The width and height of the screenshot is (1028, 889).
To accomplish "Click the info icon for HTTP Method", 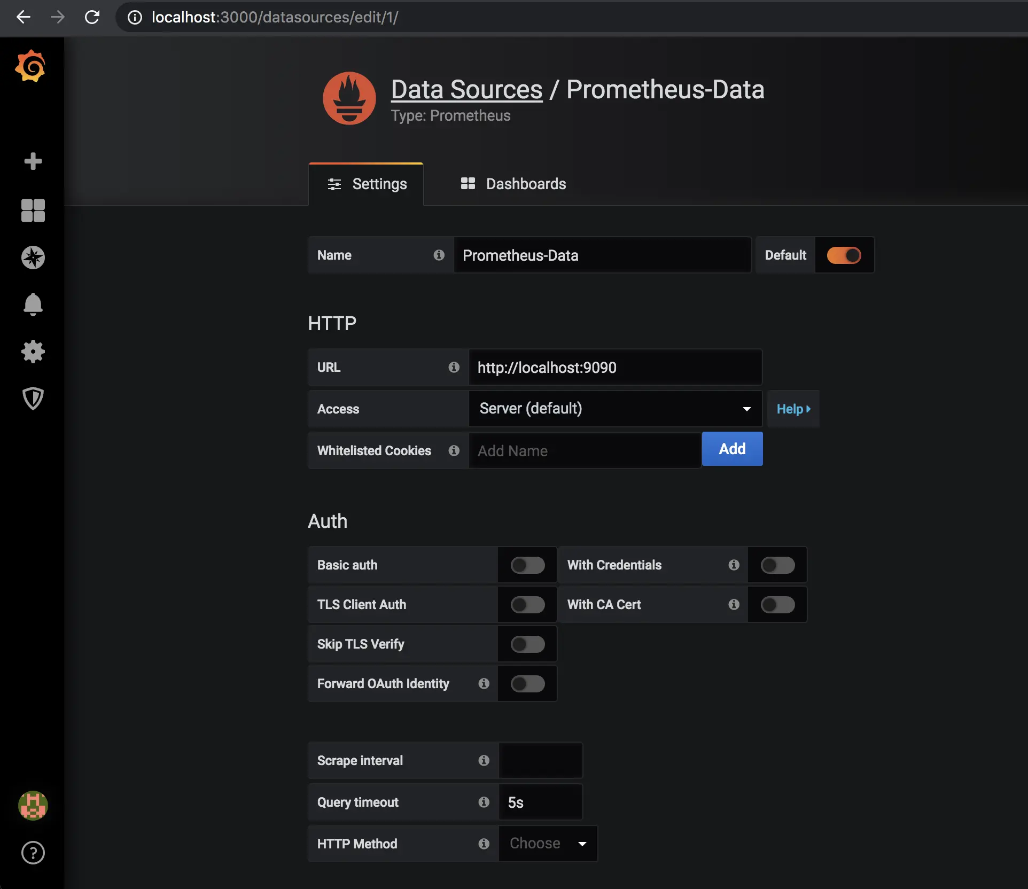I will coord(484,844).
